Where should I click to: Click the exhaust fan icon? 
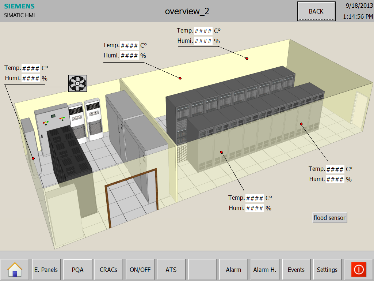77,83
